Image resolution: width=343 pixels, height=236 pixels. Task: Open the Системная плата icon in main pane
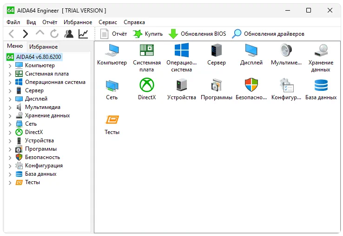tap(147, 50)
